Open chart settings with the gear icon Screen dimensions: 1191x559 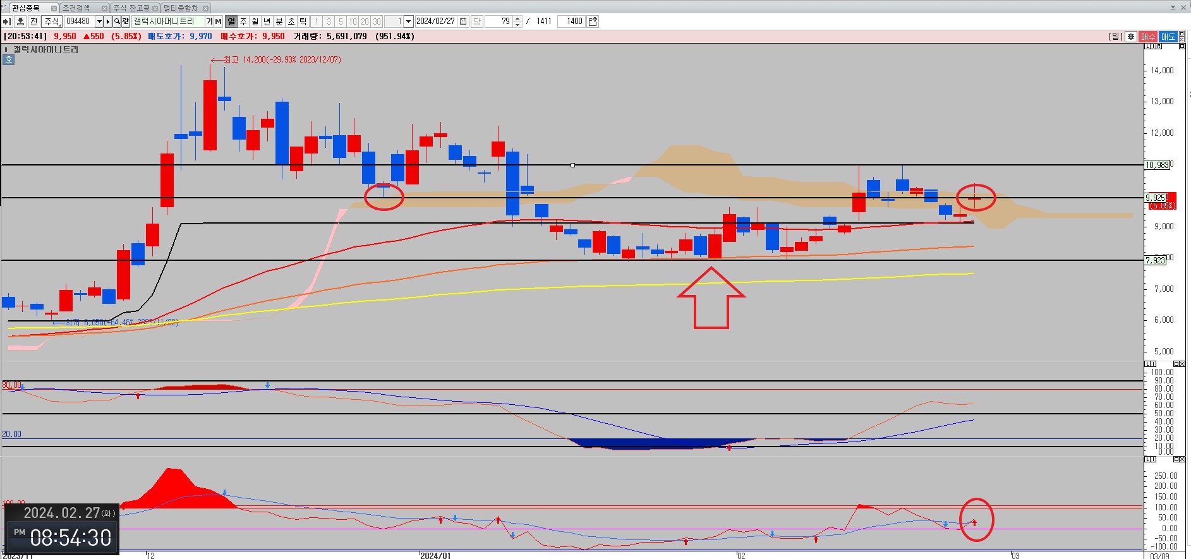[1131, 37]
